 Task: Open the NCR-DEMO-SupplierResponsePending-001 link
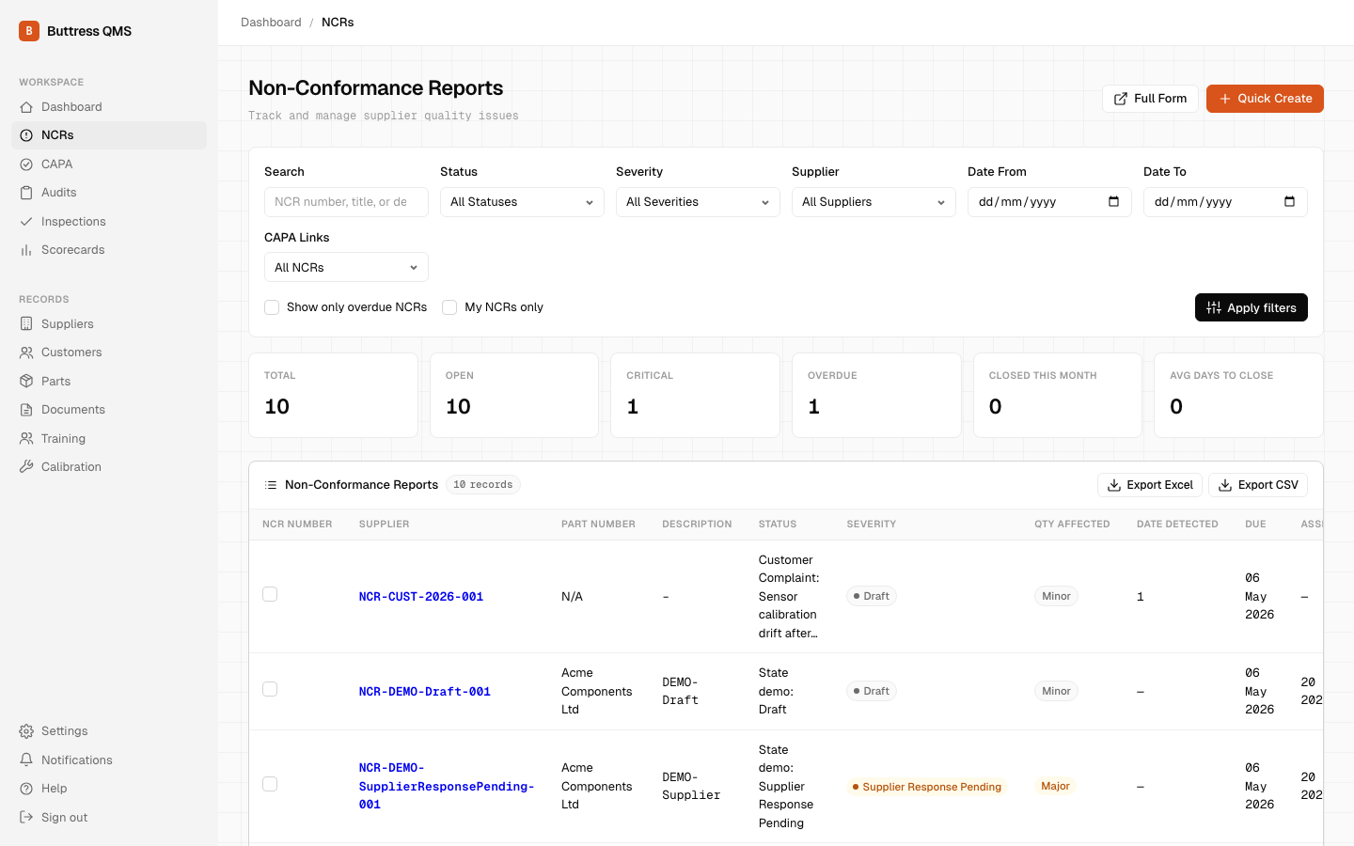coord(447,786)
